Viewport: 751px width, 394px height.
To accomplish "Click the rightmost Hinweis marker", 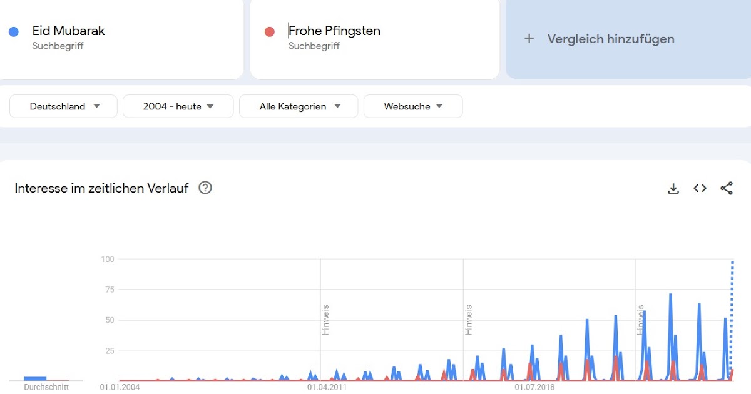I will click(x=640, y=320).
